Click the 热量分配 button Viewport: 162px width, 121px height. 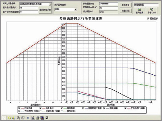pyautogui.click(x=125, y=11)
